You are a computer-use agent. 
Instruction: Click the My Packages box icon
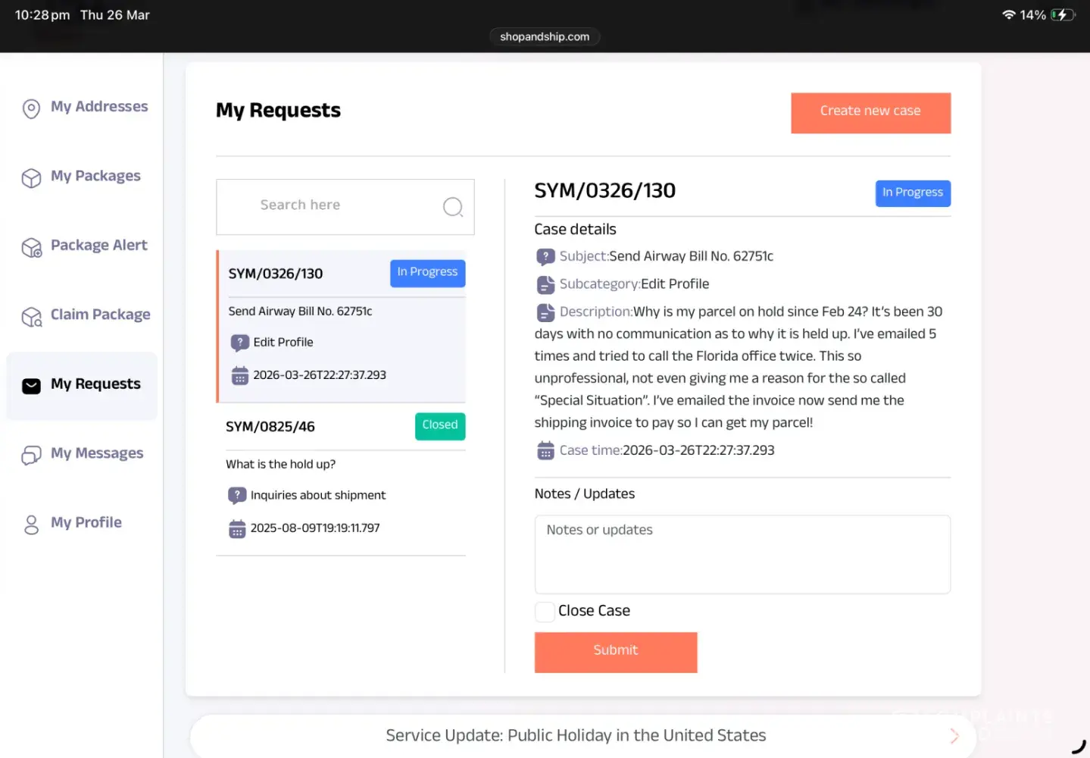click(31, 178)
